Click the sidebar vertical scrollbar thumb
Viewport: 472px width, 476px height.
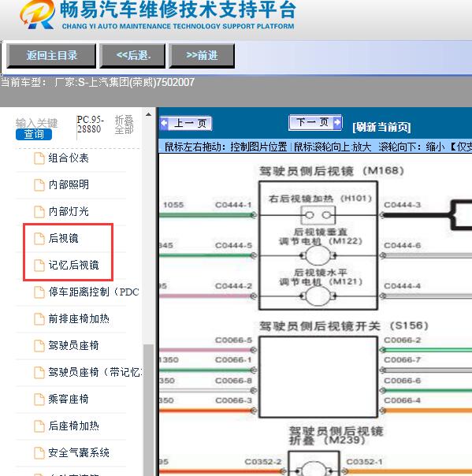(x=148, y=410)
